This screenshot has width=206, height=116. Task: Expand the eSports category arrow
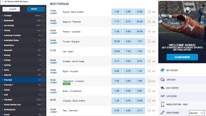pyautogui.click(x=2, y=75)
